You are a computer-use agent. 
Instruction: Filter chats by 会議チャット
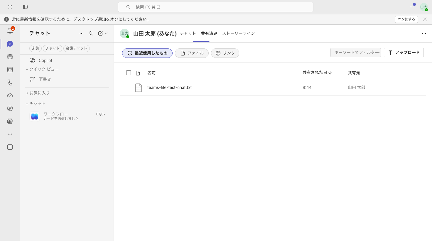tap(77, 48)
